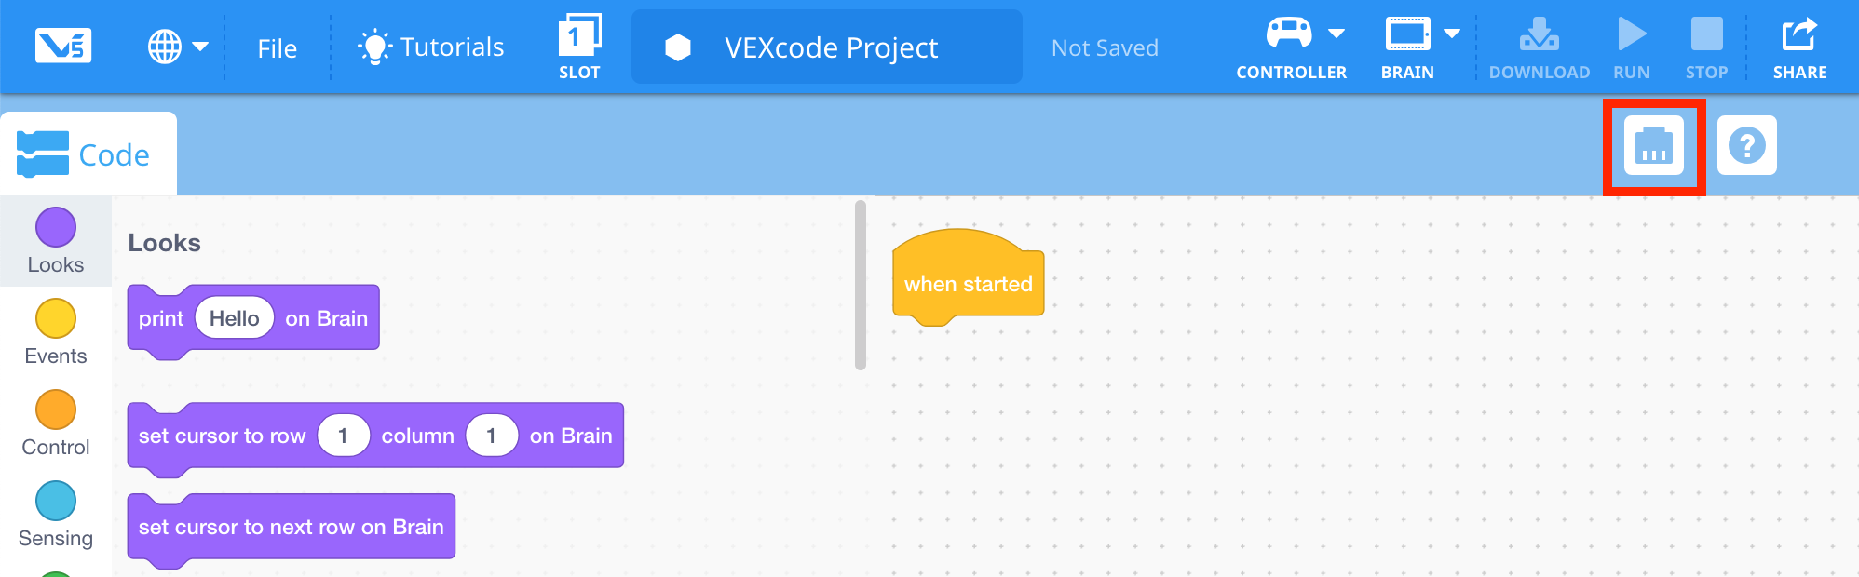1859x577 pixels.
Task: Click the Share icon in the top toolbar
Action: click(1799, 37)
